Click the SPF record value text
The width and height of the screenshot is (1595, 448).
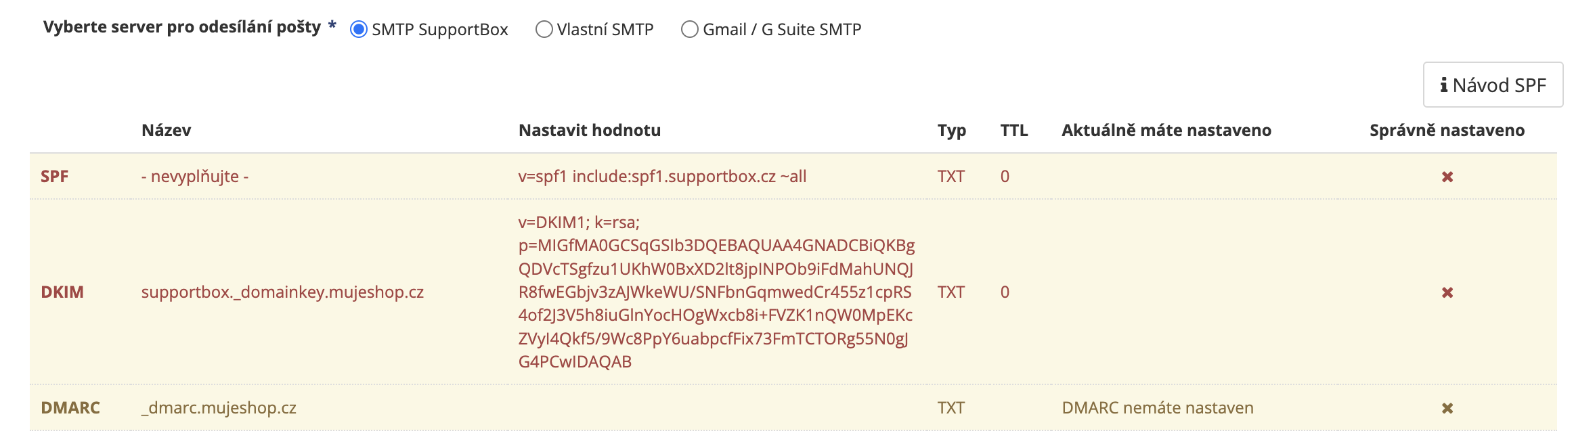click(x=662, y=177)
